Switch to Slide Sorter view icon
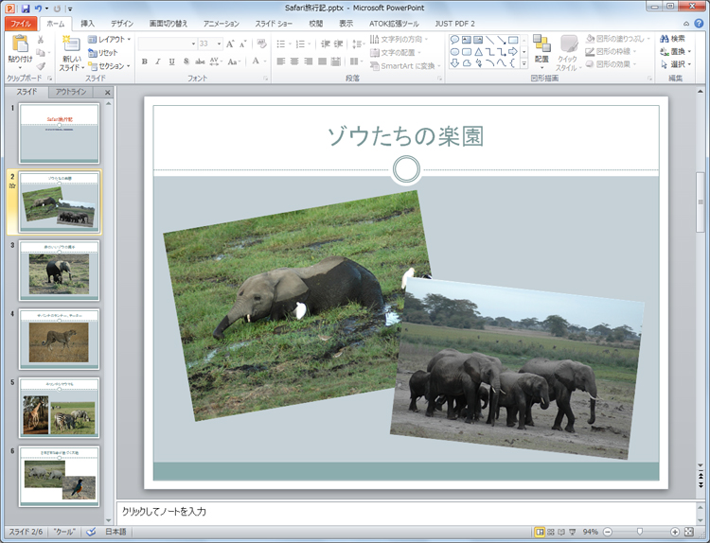This screenshot has width=710, height=543. [x=551, y=533]
